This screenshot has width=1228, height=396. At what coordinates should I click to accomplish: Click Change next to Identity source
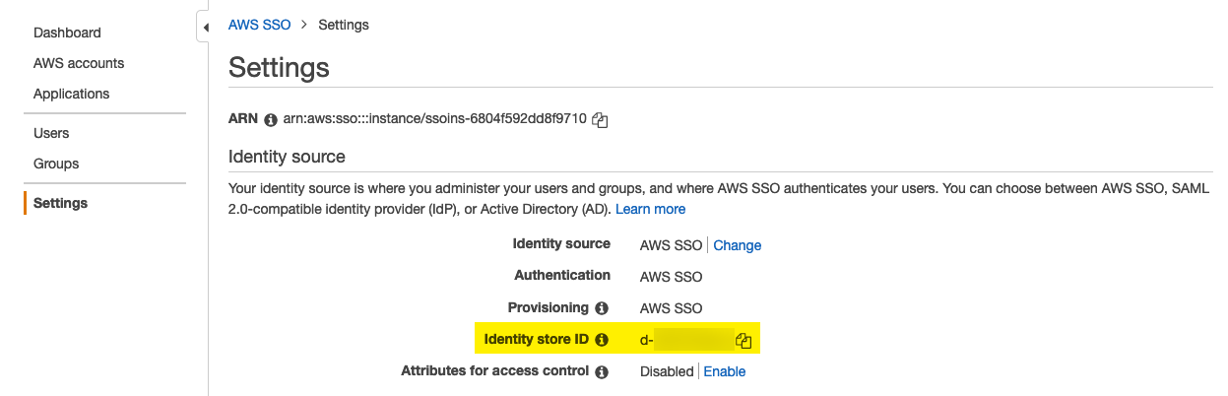738,245
